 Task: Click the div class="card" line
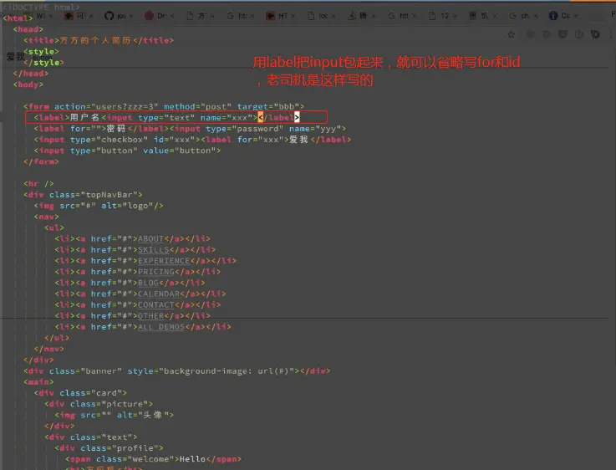click(x=80, y=393)
